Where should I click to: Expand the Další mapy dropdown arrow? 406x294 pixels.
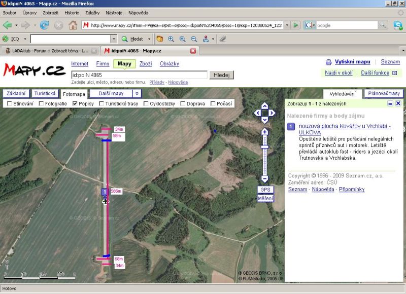point(137,93)
